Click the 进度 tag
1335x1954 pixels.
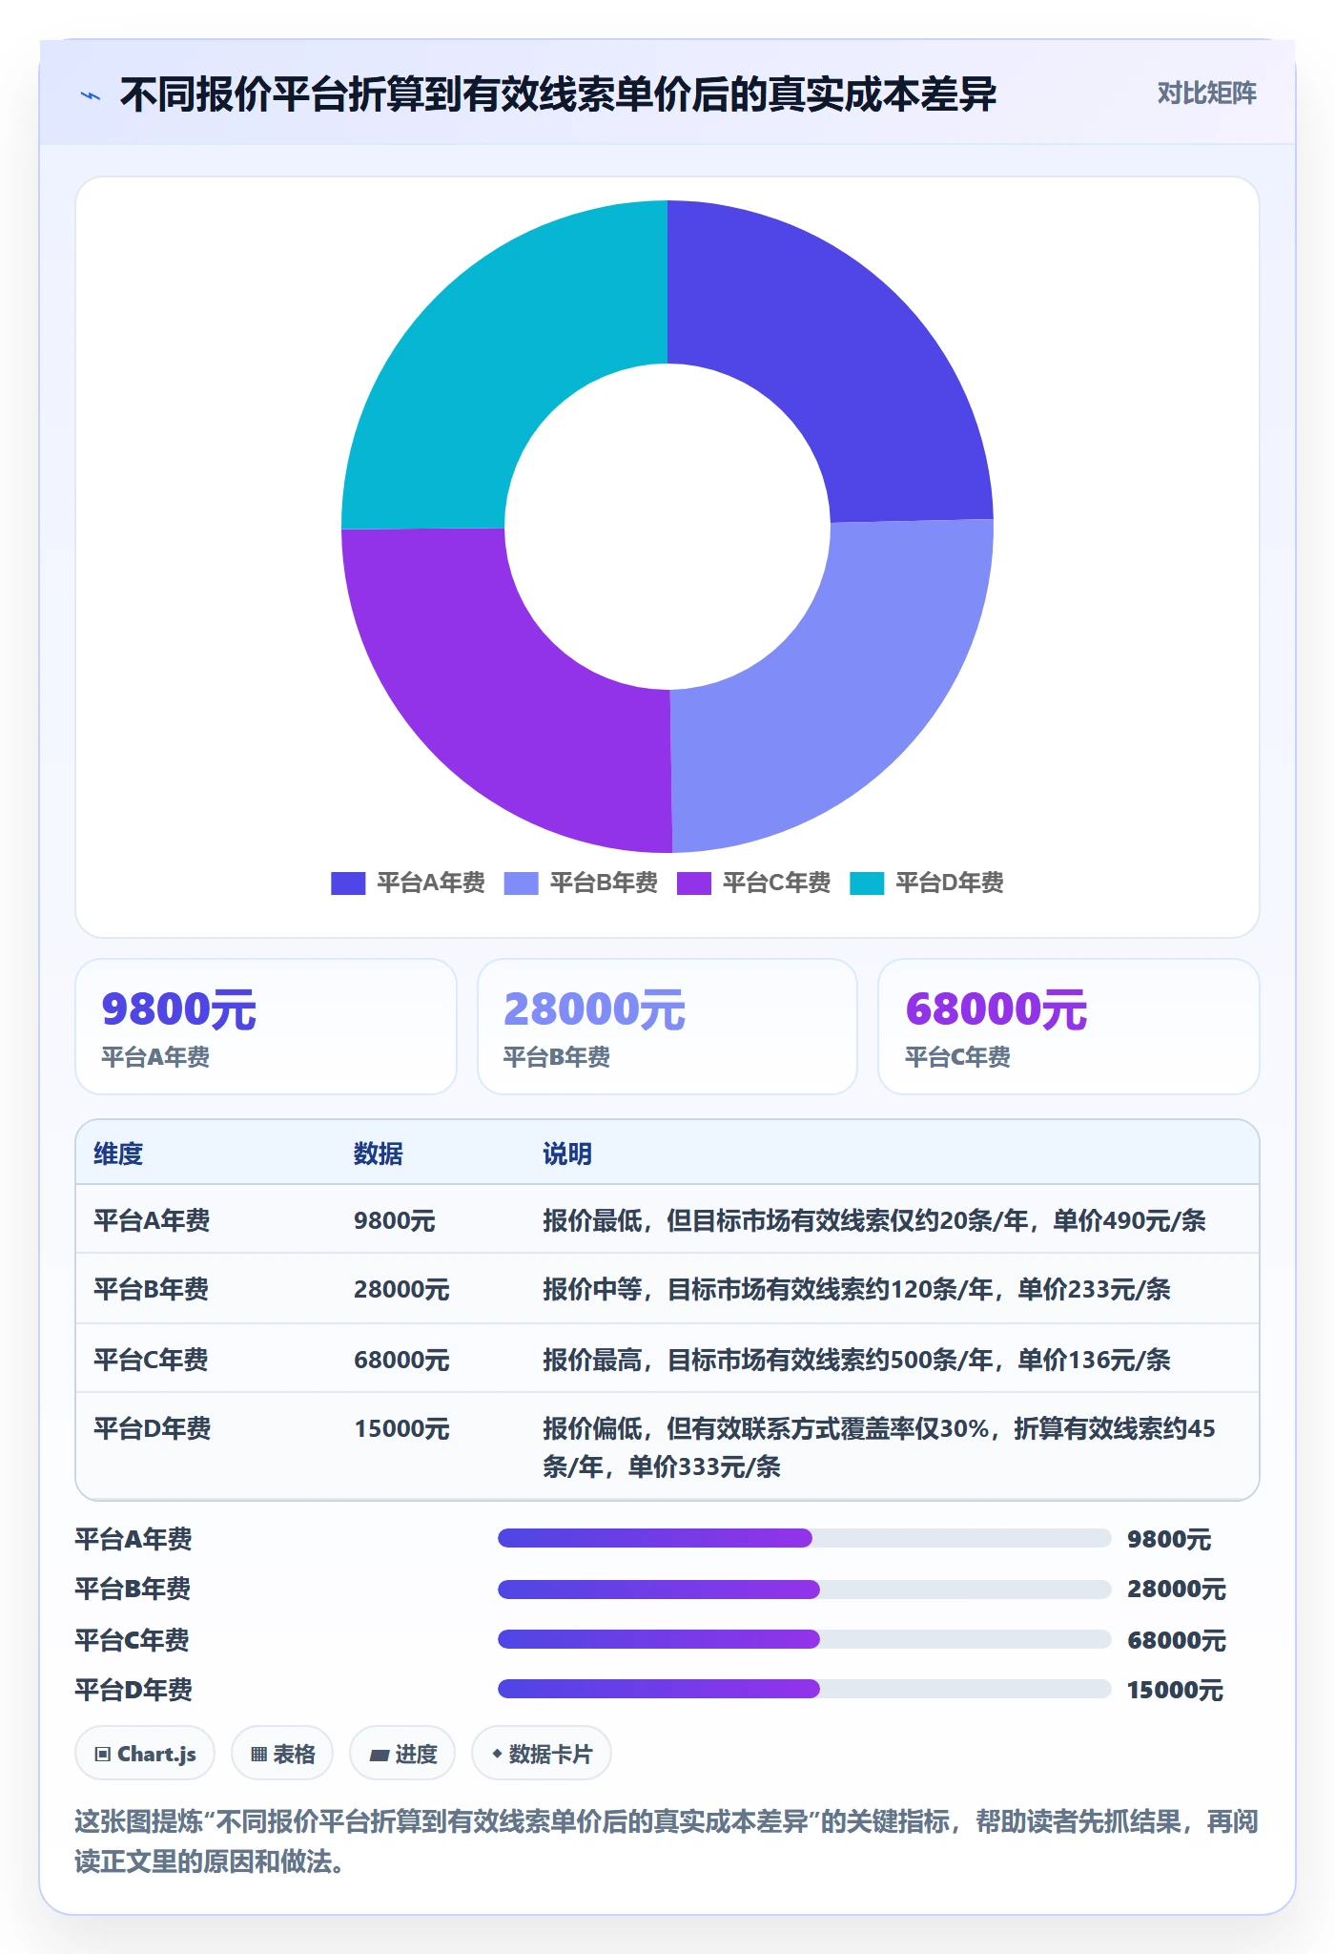[402, 1754]
